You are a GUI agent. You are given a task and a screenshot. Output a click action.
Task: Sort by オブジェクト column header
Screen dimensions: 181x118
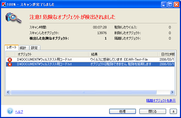pos(52,54)
